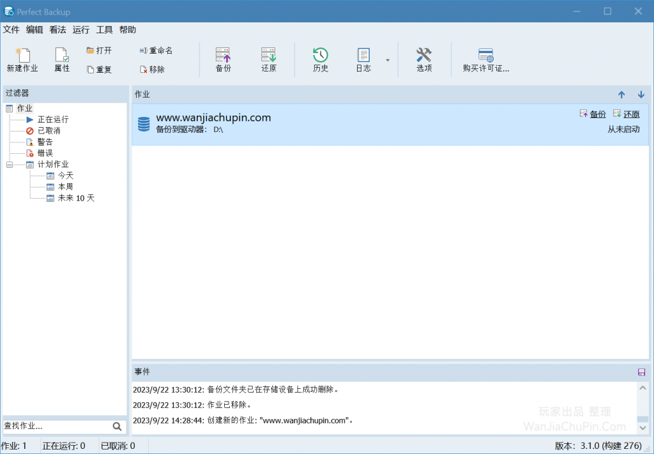Select 本周 scheduled filter
Screen dimensions: 654x454
tap(66, 187)
